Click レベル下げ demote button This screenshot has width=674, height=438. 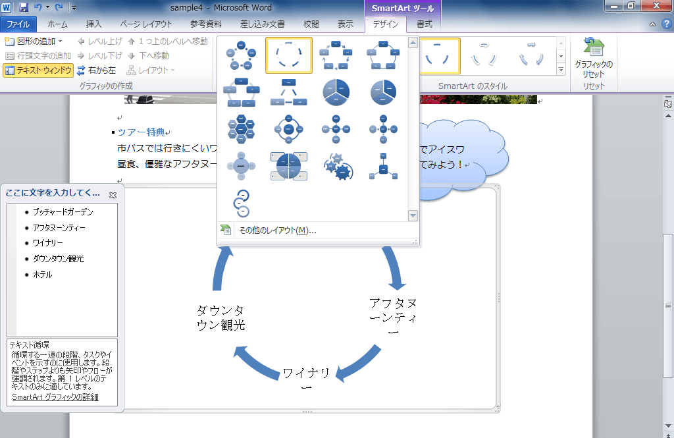coord(100,55)
